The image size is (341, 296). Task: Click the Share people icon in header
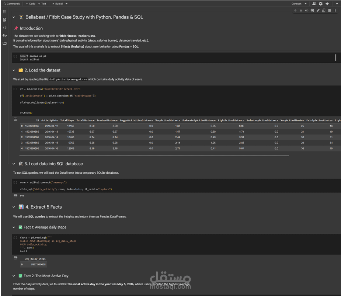tap(314, 4)
